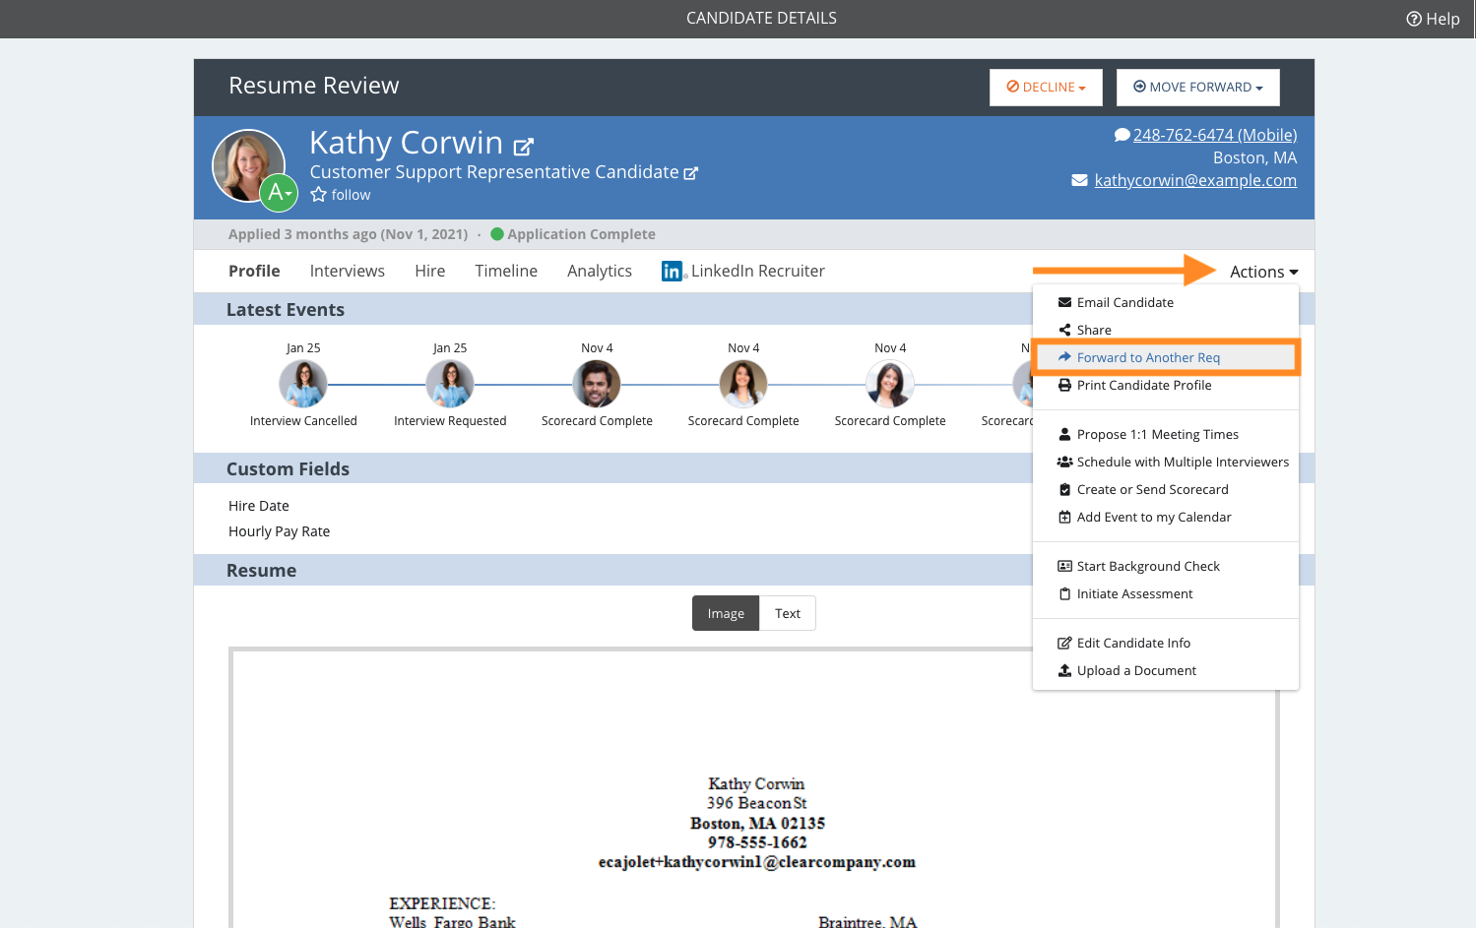Select Start Background Check
Image resolution: width=1476 pixels, height=928 pixels.
1166,566
